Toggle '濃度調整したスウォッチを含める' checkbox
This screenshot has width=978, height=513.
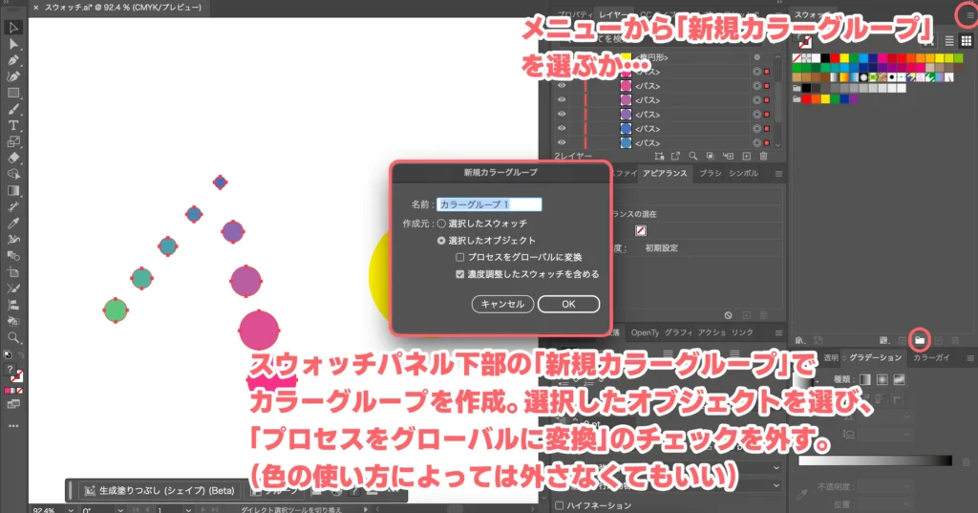pos(460,274)
